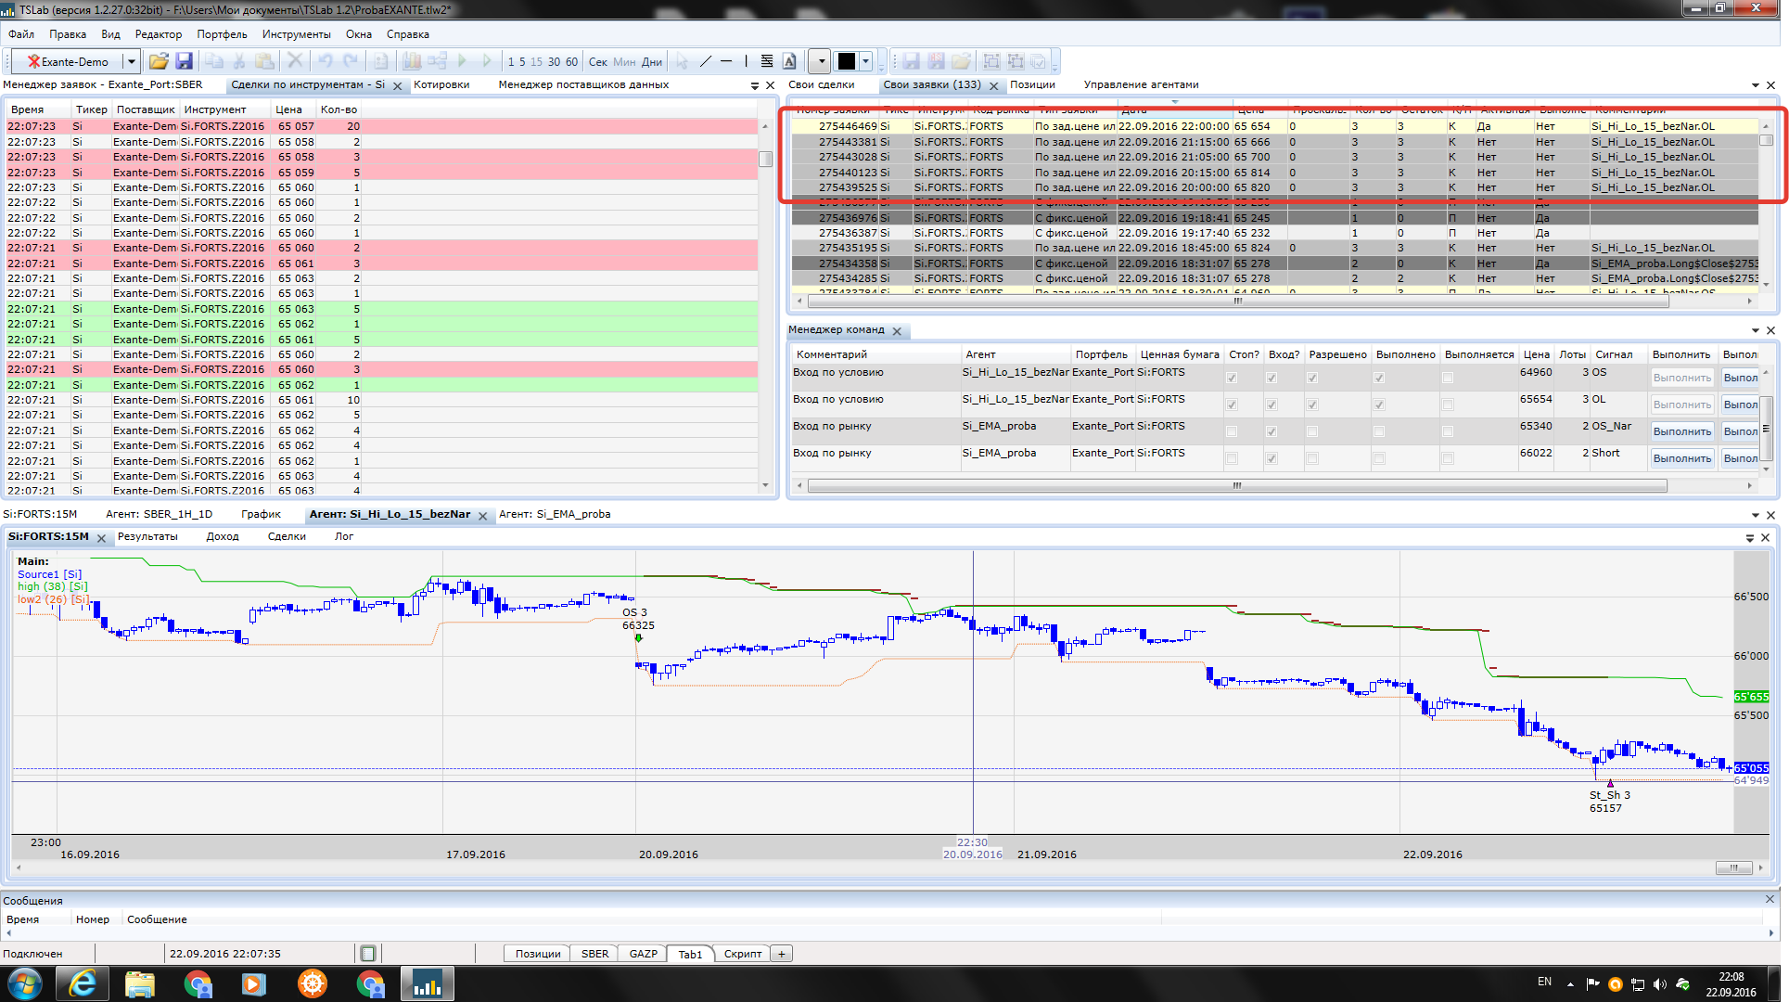
Task: Open Internet Explorer from the taskbar
Action: pos(83,983)
